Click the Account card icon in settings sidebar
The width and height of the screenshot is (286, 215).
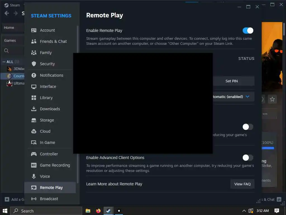click(34, 30)
